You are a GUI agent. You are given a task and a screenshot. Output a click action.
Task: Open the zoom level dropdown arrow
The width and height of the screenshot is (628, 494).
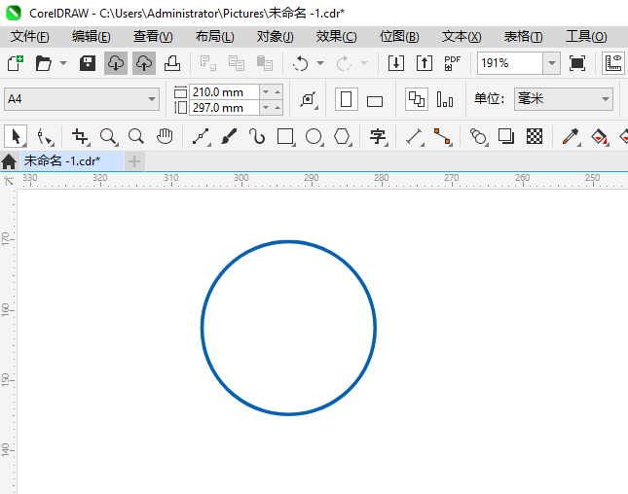click(x=551, y=63)
